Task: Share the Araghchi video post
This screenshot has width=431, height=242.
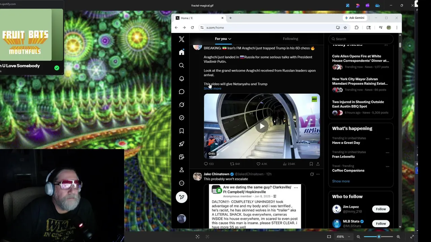Action: coord(318,164)
